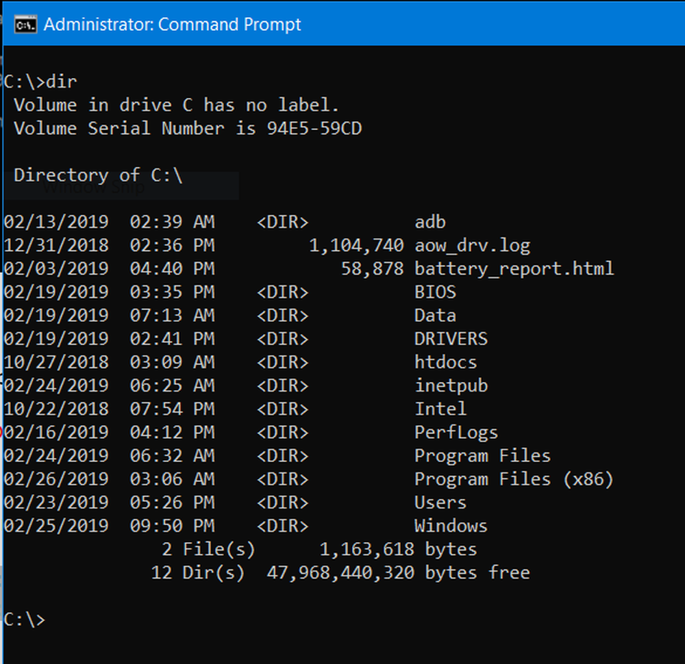Click the PerfLogs directory name

tap(456, 433)
